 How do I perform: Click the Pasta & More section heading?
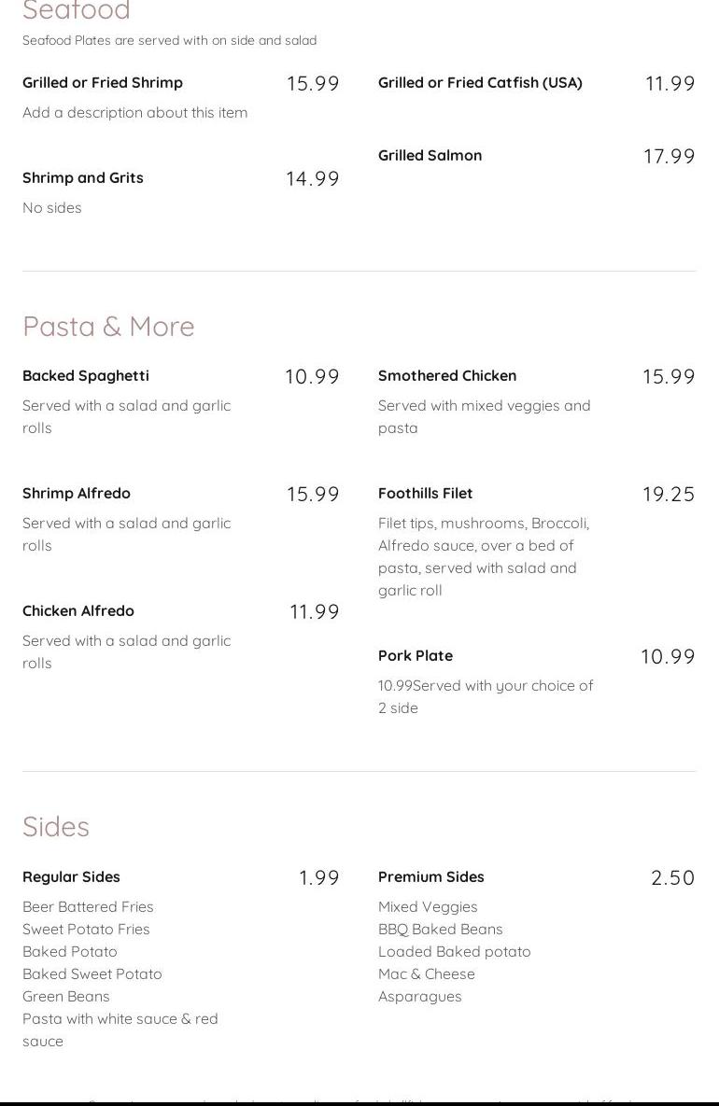[x=108, y=327]
